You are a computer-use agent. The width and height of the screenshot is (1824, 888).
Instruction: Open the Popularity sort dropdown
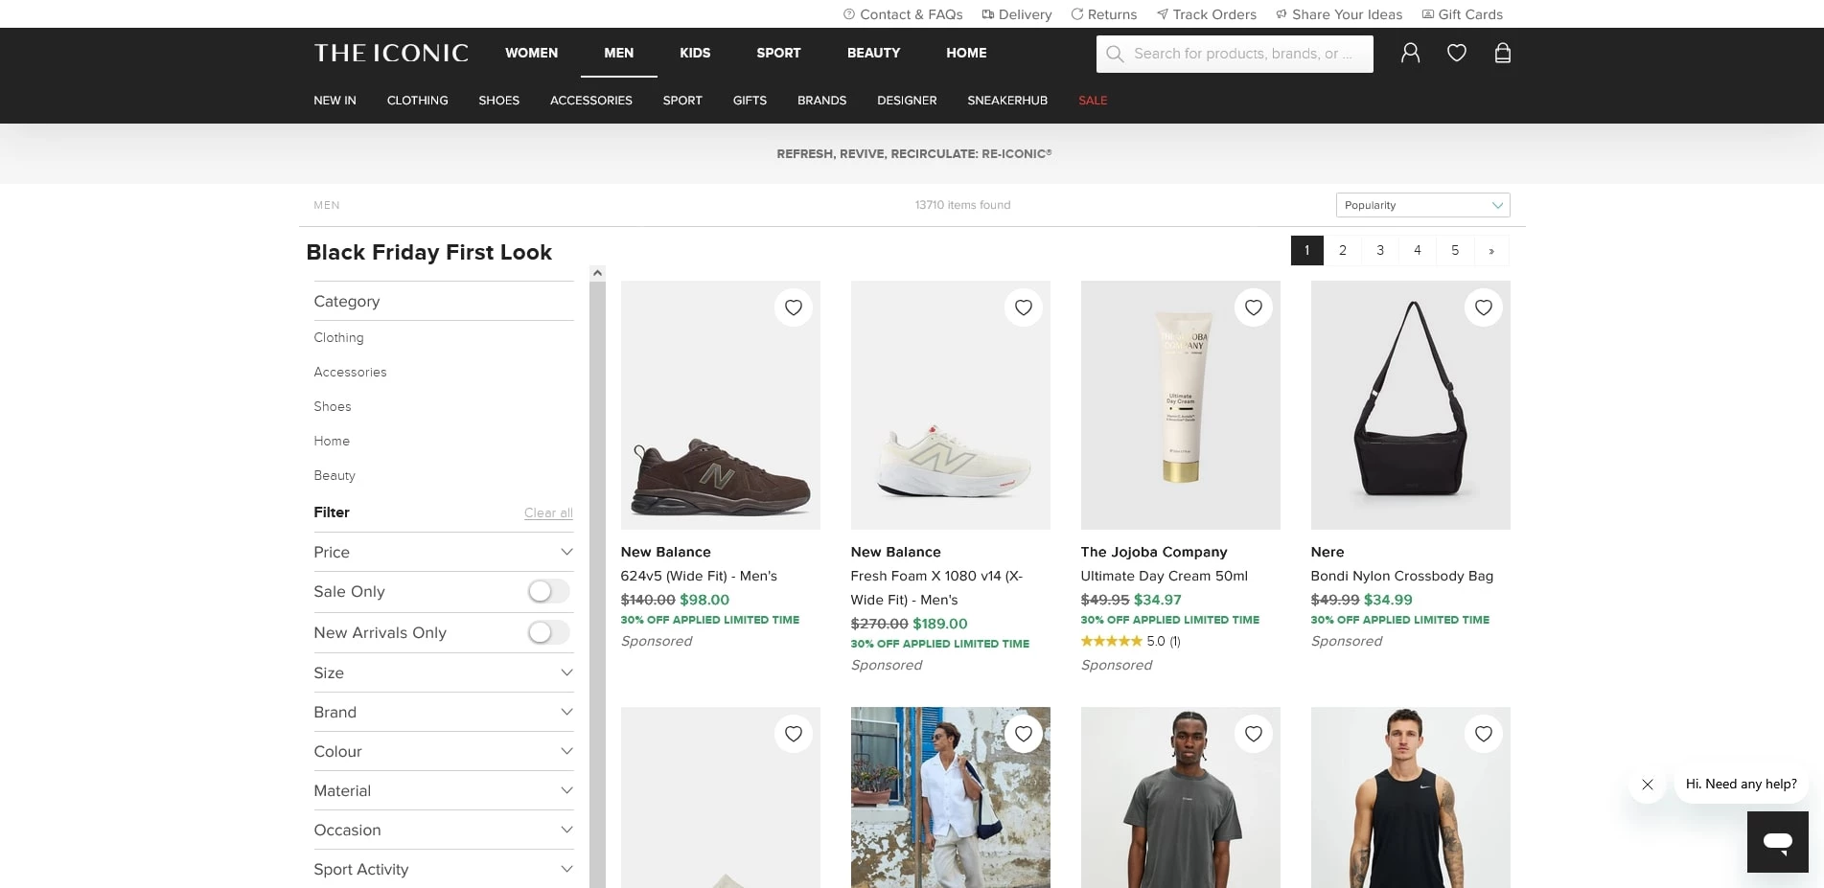point(1422,205)
